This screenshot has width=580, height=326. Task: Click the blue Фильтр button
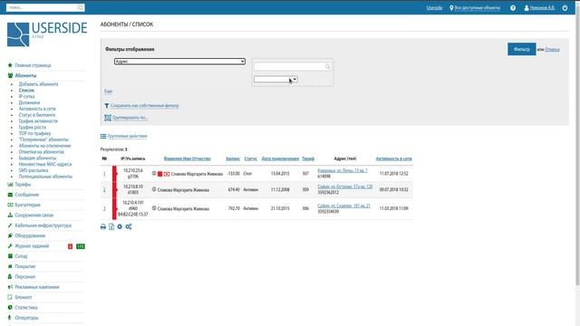[522, 49]
